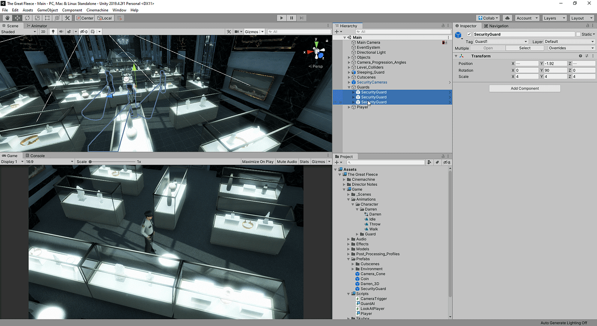Expand the Guards hierarchy item
This screenshot has width=597, height=326.
pos(348,87)
